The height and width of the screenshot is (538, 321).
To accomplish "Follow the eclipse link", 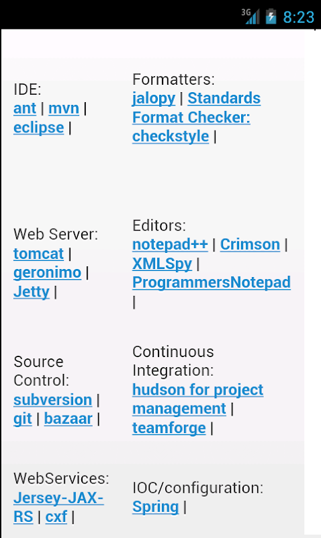I will (39, 128).
